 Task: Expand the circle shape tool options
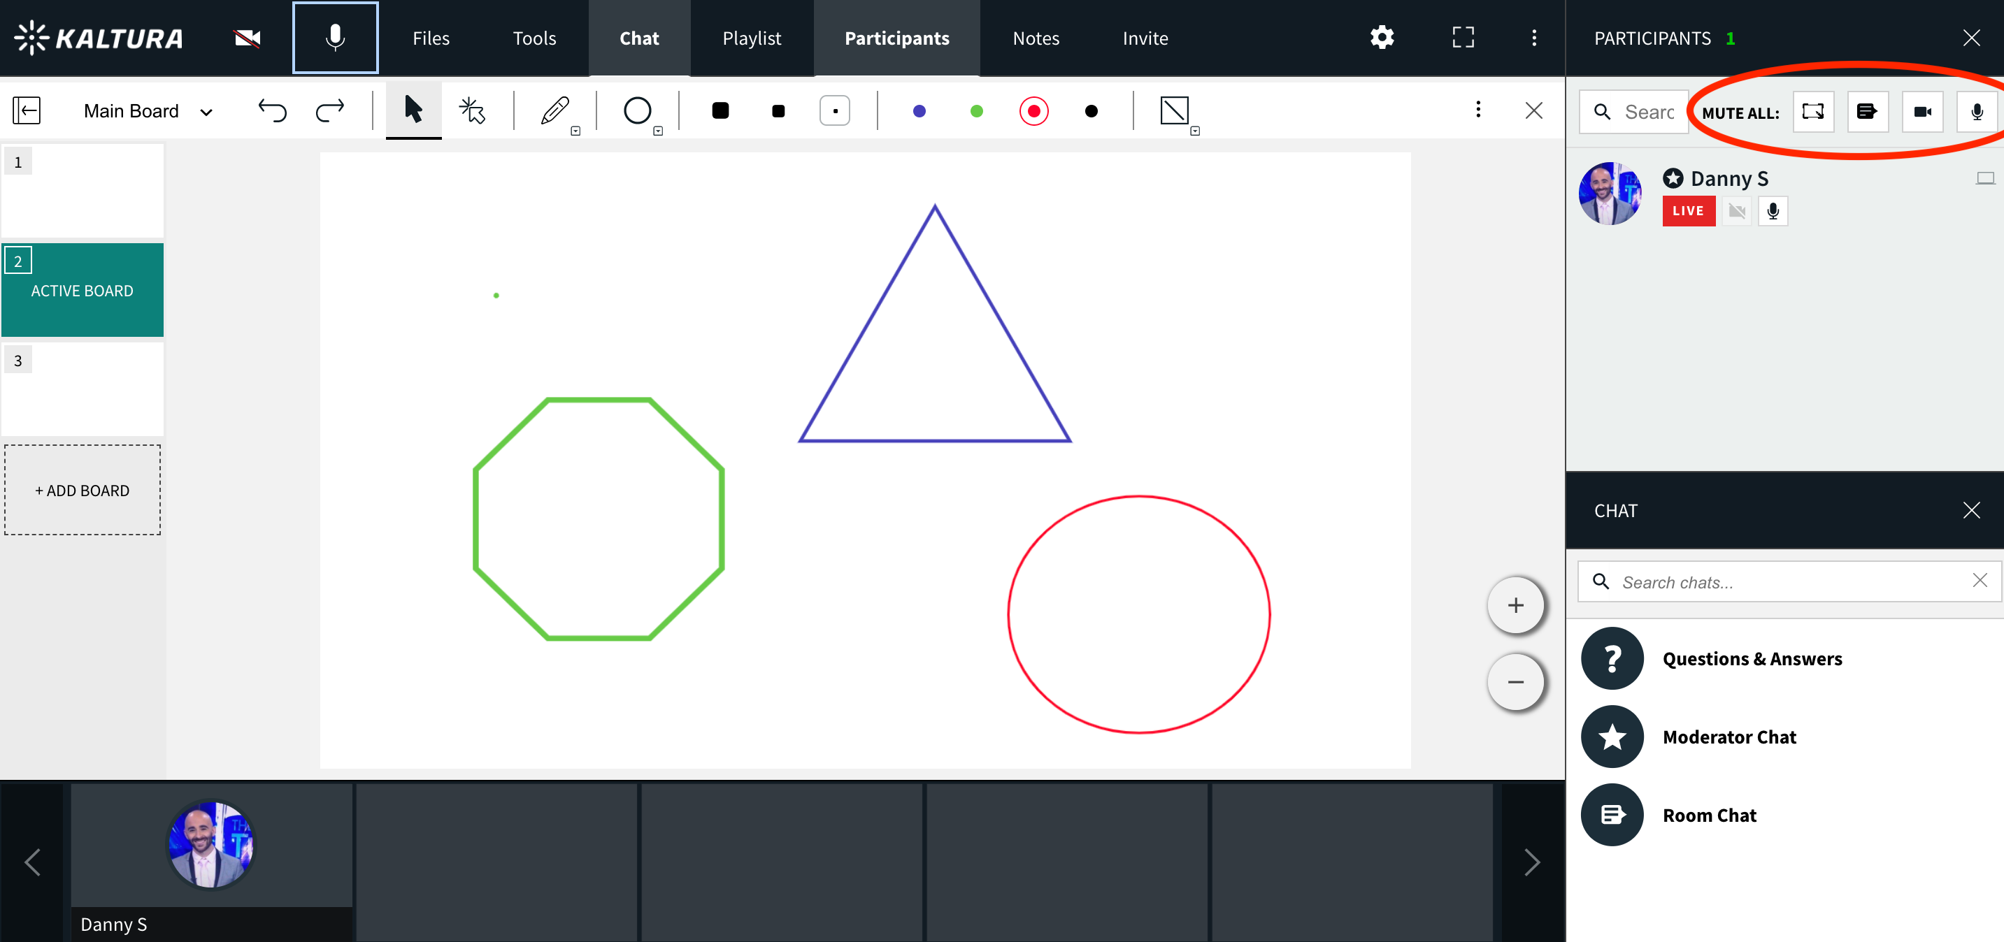click(658, 131)
